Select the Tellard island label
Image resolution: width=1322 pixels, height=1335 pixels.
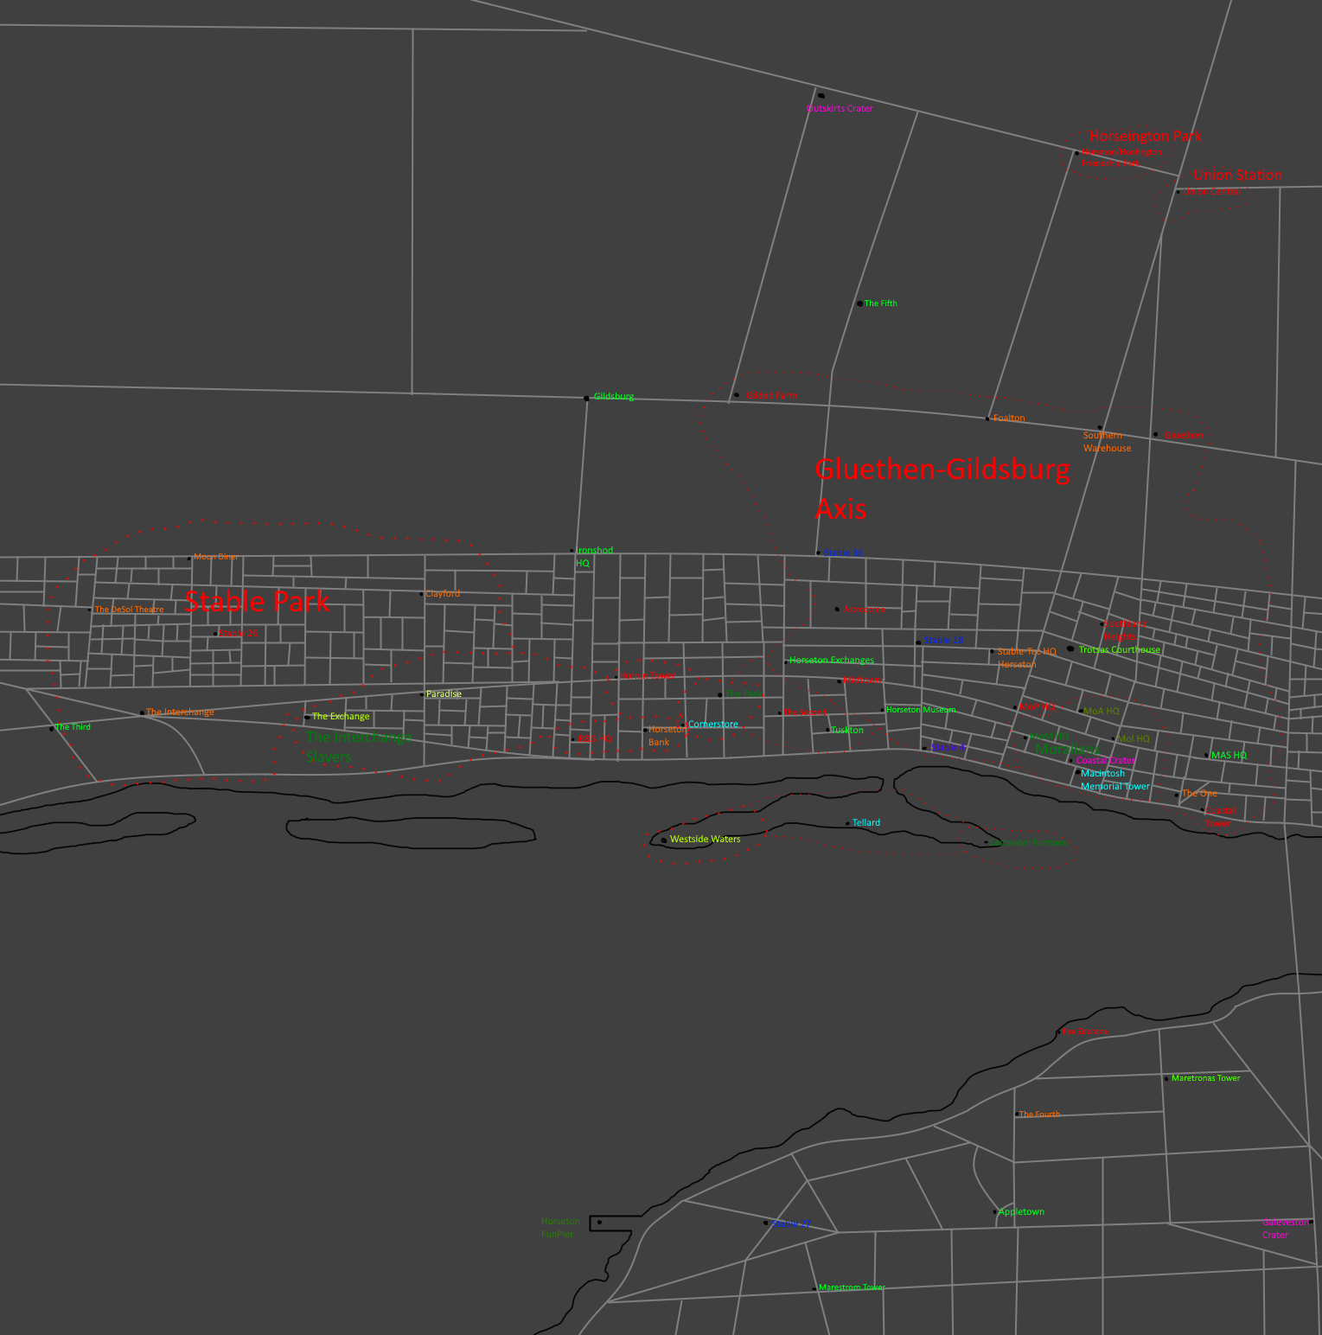(866, 823)
